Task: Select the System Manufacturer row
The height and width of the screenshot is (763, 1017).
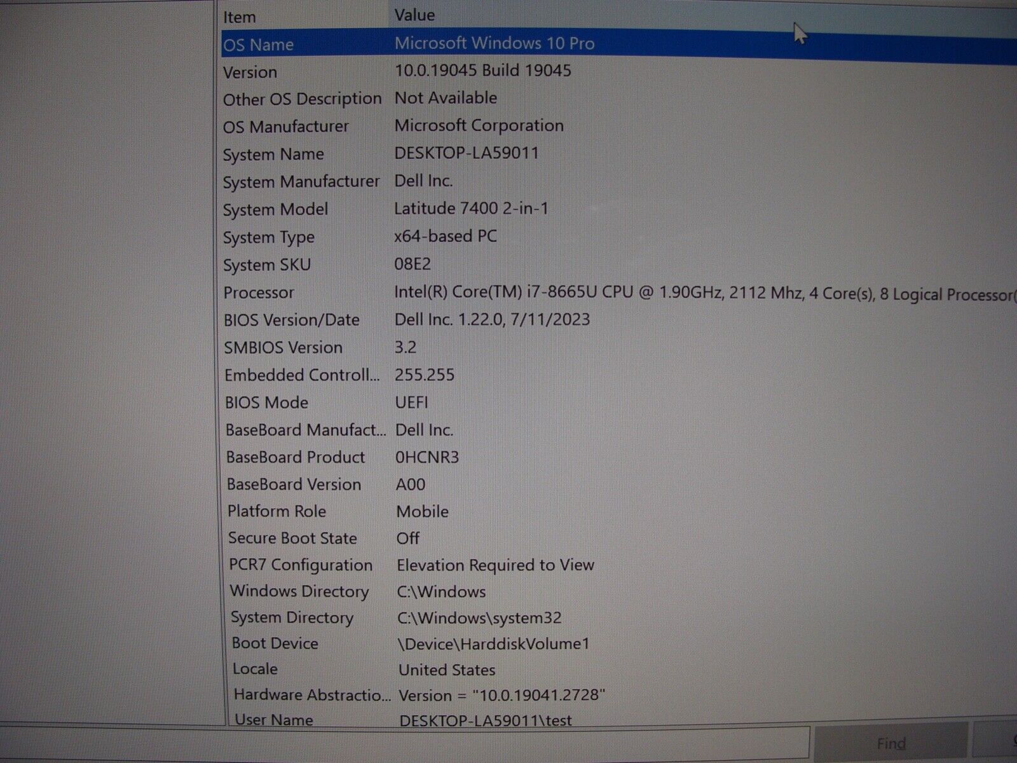Action: [301, 182]
